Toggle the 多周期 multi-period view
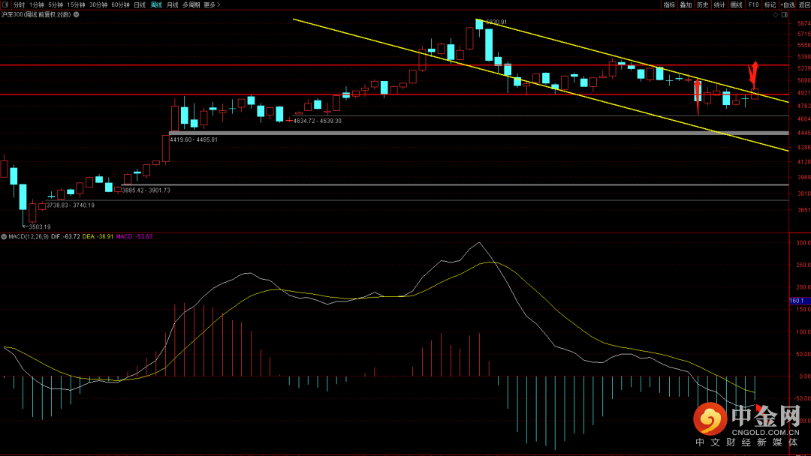811x456 pixels. tap(191, 4)
